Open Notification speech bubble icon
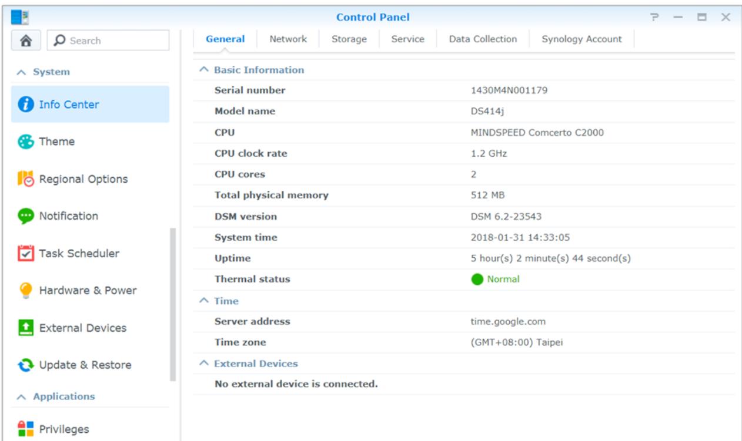Viewport: 742px width, 441px height. point(25,216)
